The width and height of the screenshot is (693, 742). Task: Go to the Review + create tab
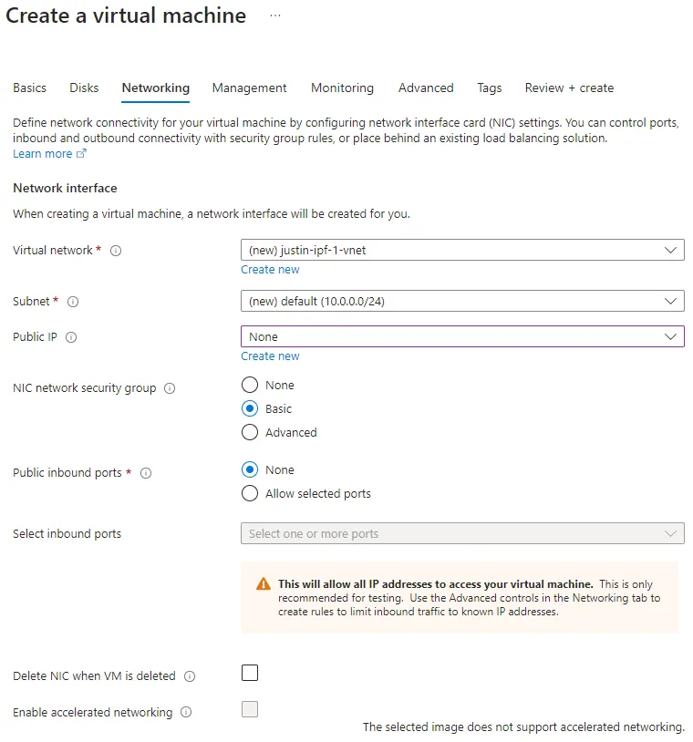[x=569, y=88]
